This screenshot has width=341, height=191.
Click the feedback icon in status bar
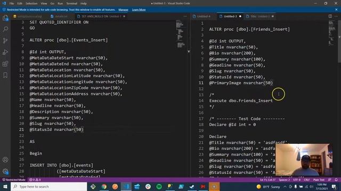click(330, 180)
